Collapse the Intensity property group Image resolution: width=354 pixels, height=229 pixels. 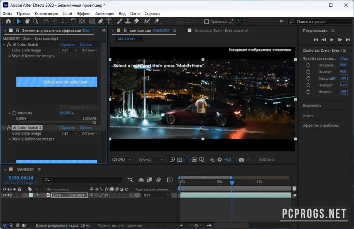10,113
